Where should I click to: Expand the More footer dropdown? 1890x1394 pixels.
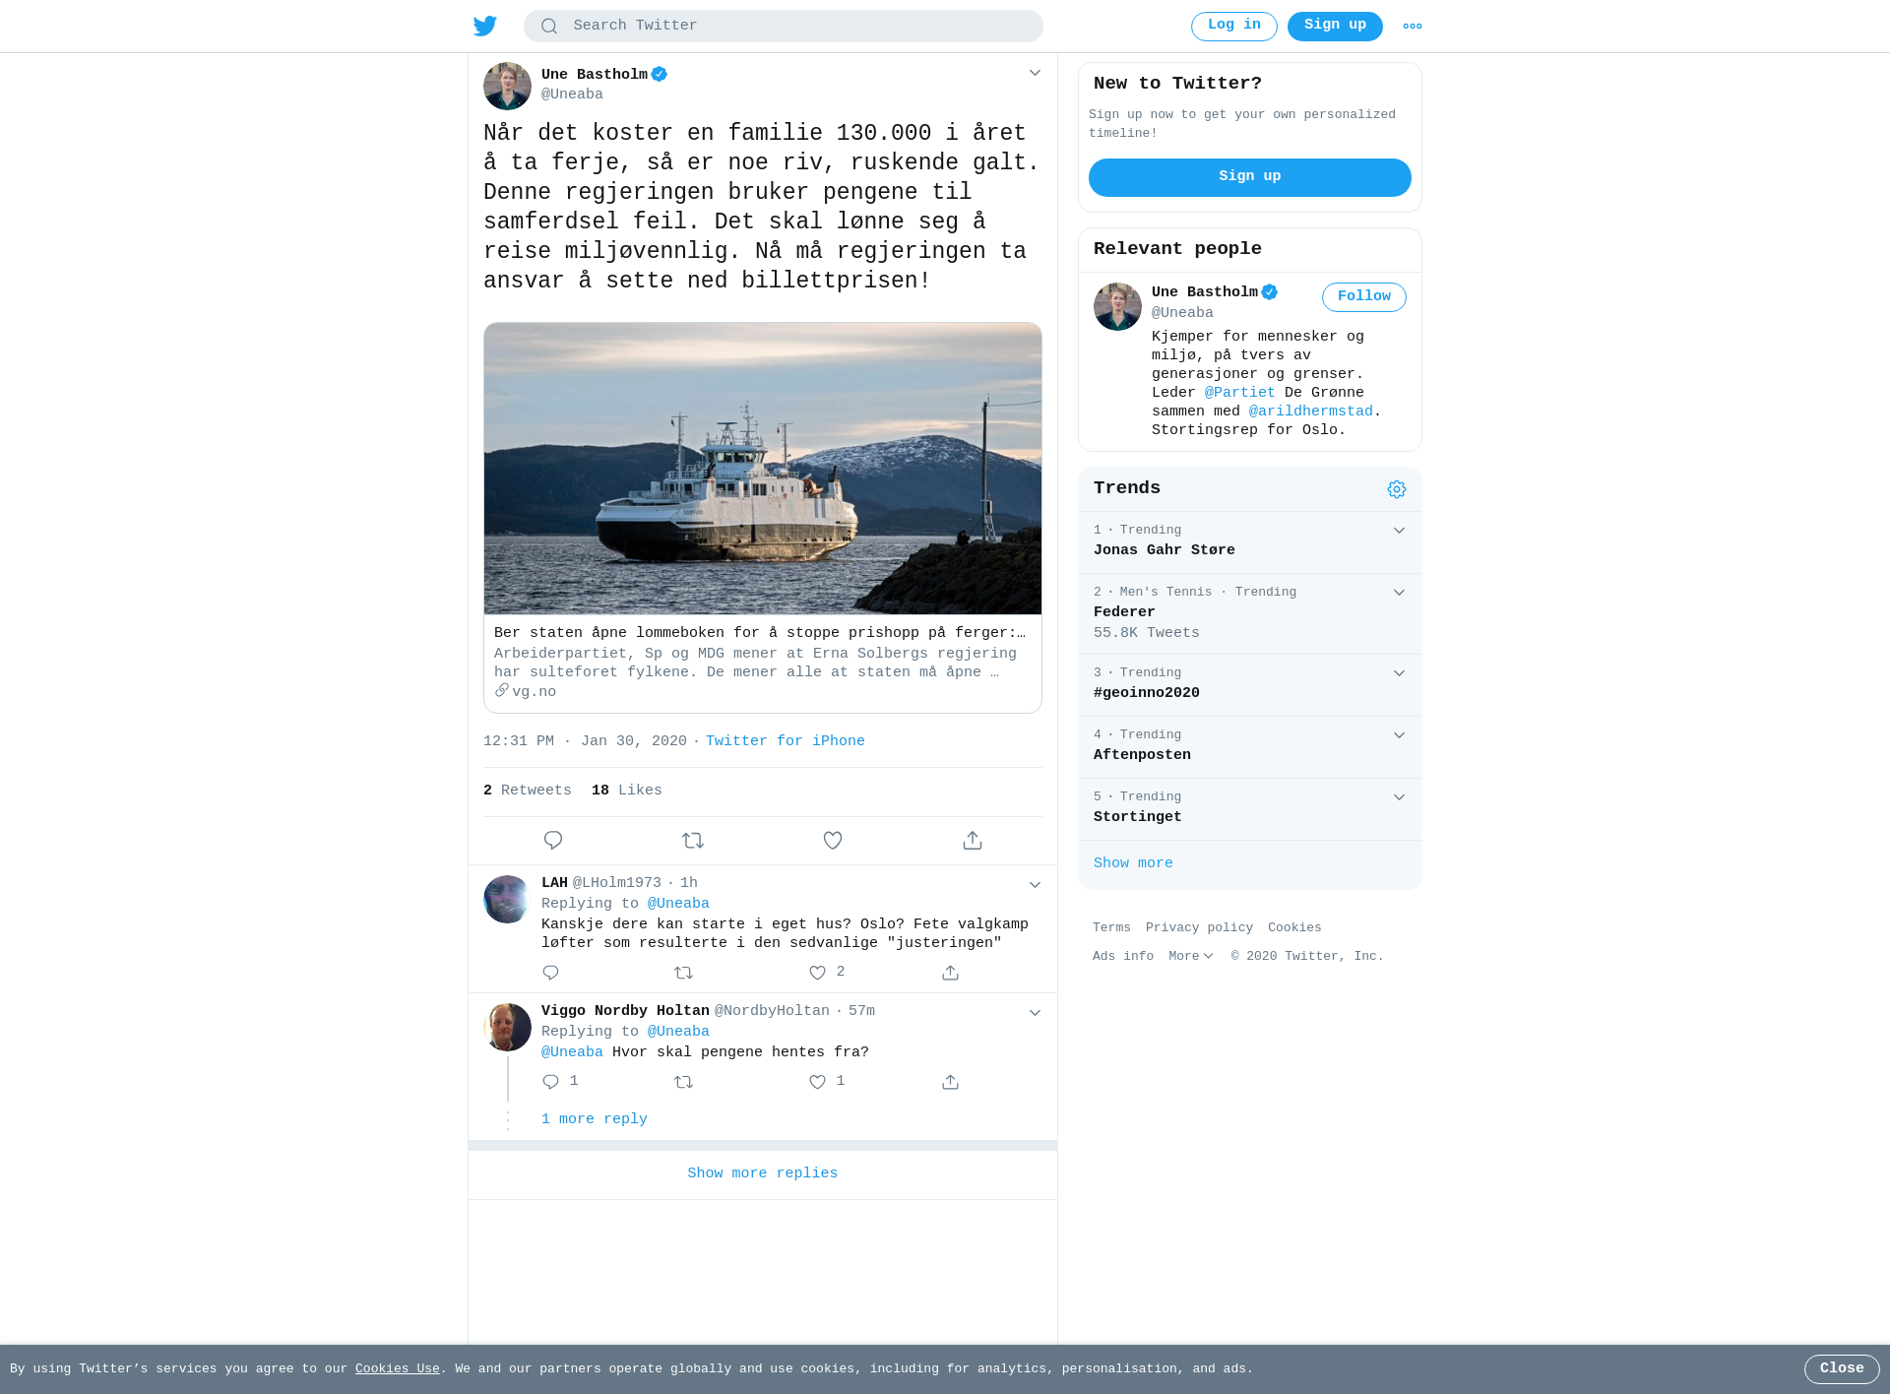pyautogui.click(x=1191, y=956)
